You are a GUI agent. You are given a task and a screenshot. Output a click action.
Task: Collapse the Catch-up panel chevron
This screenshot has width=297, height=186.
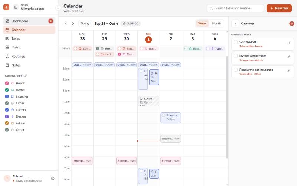[235, 24]
